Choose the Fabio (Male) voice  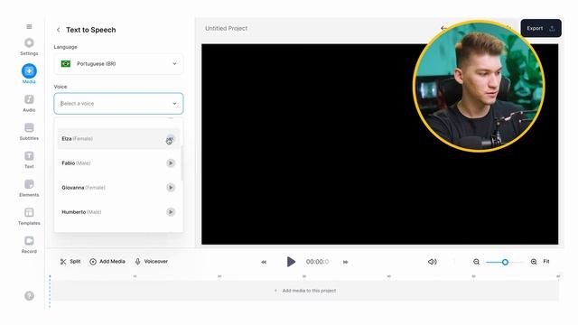tap(118, 162)
